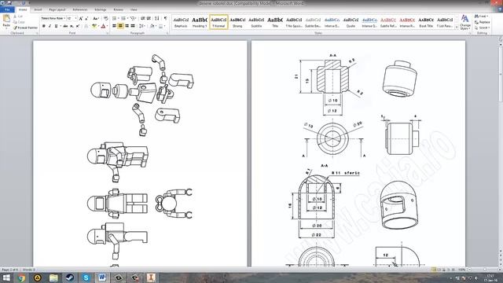Switch to the References tab
Viewport: 503px width, 283px height.
click(80, 9)
